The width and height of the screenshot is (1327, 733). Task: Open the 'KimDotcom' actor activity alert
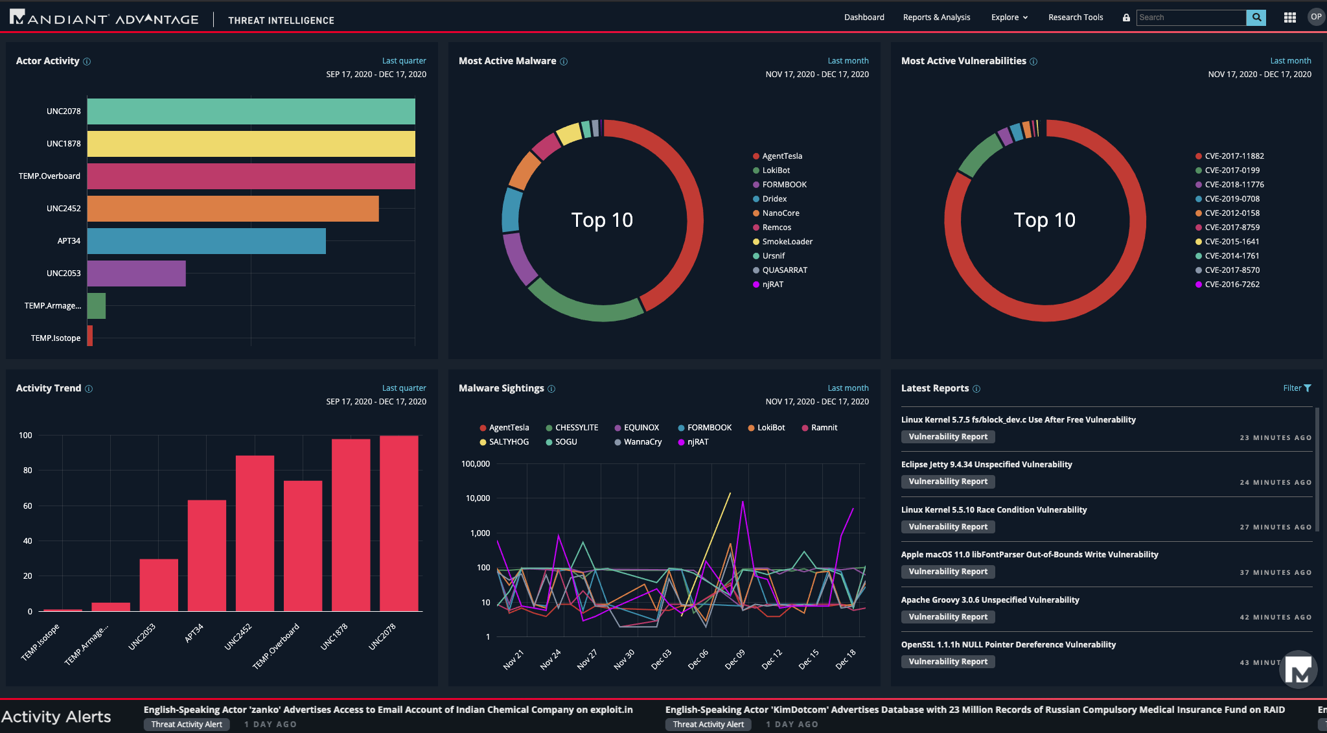pyautogui.click(x=975, y=710)
